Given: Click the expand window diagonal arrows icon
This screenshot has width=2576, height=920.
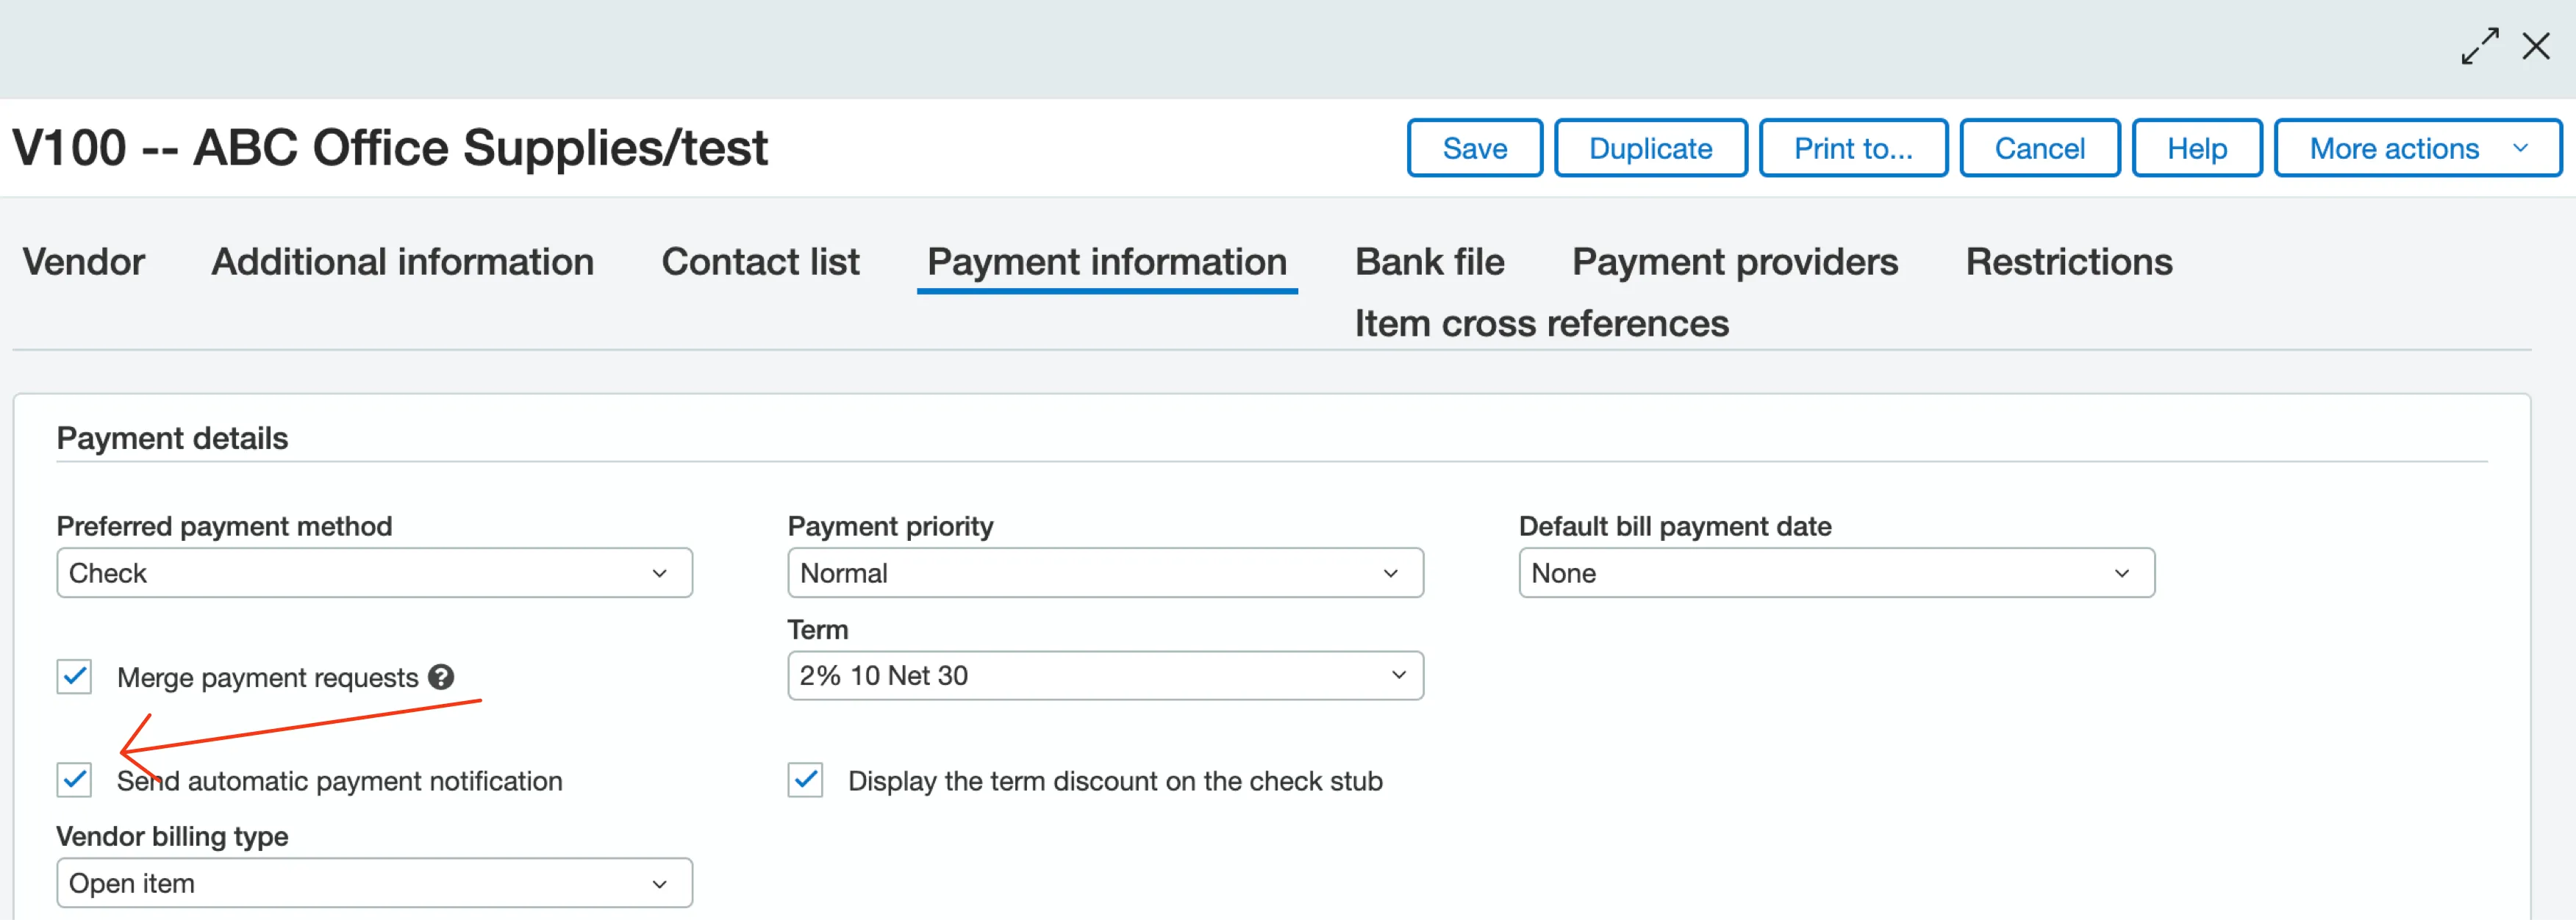Looking at the screenshot, I should (x=2480, y=46).
